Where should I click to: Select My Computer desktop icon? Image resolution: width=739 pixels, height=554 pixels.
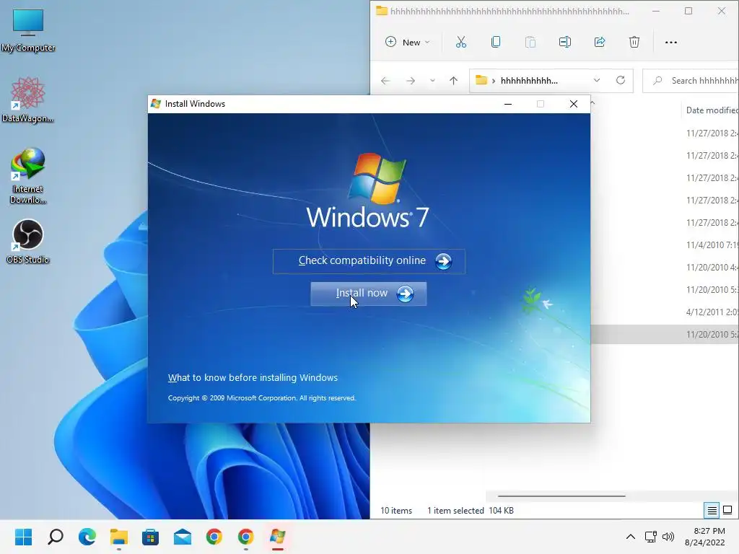click(28, 30)
